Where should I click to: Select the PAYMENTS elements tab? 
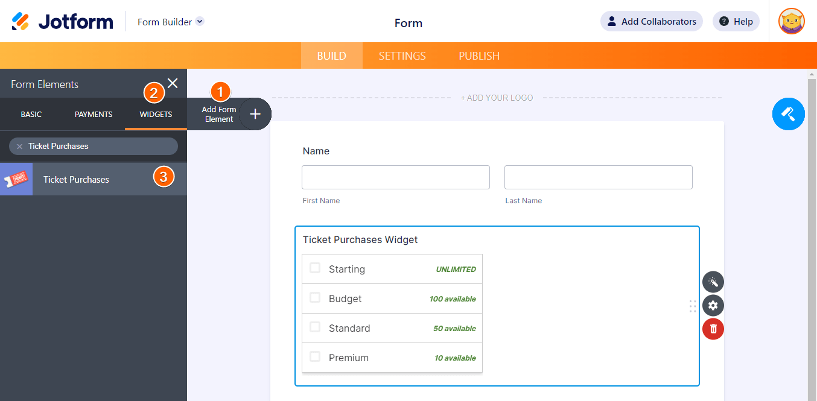click(x=94, y=114)
